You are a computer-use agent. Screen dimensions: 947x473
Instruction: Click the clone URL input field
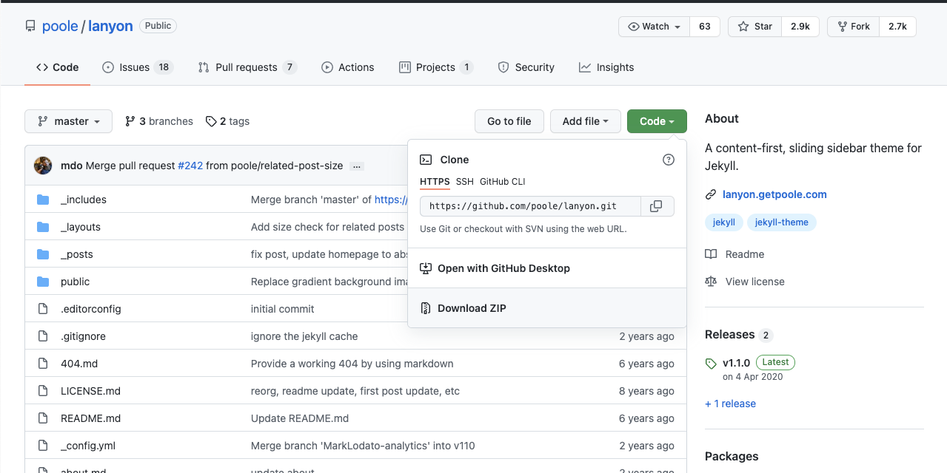[529, 206]
